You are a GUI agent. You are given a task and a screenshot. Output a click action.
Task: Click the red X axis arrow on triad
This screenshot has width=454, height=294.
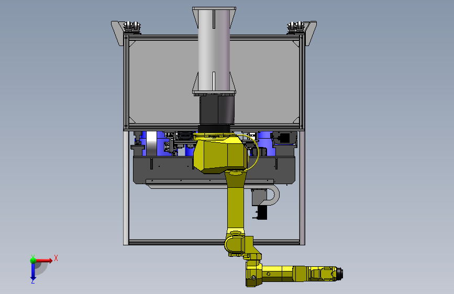tap(45, 261)
